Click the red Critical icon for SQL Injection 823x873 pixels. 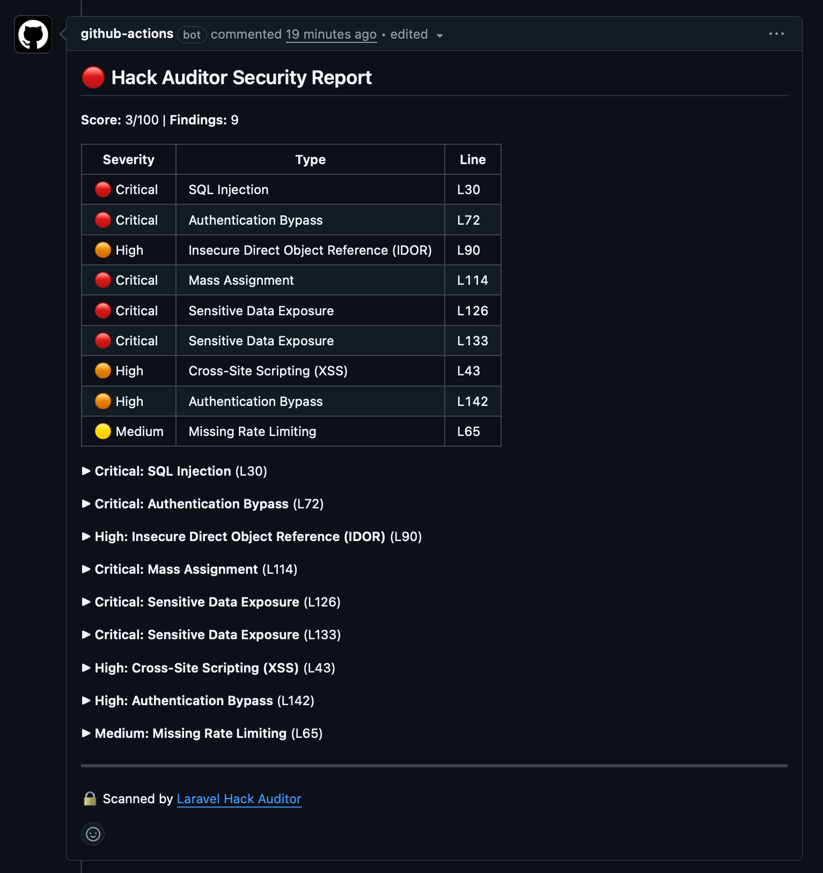coord(103,190)
